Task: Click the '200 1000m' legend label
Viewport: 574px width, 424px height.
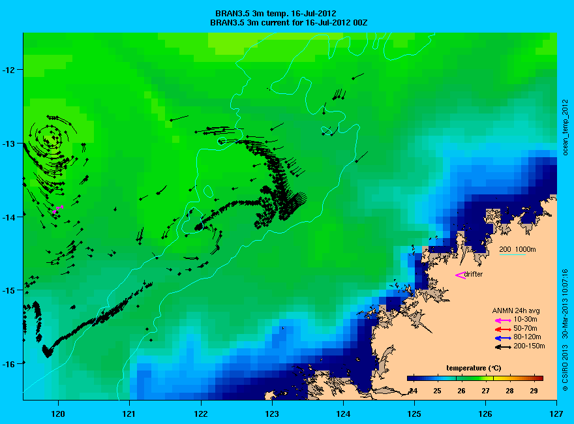Action: click(x=517, y=249)
